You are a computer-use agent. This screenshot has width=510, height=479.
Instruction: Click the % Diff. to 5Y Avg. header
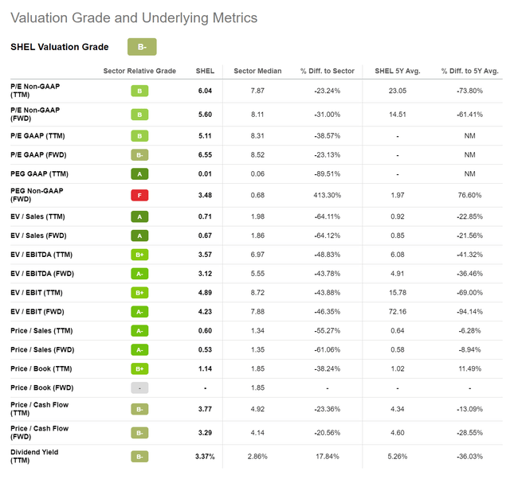469,72
